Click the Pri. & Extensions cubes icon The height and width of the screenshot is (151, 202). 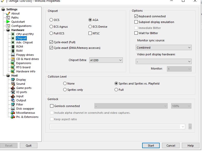coord(13,117)
